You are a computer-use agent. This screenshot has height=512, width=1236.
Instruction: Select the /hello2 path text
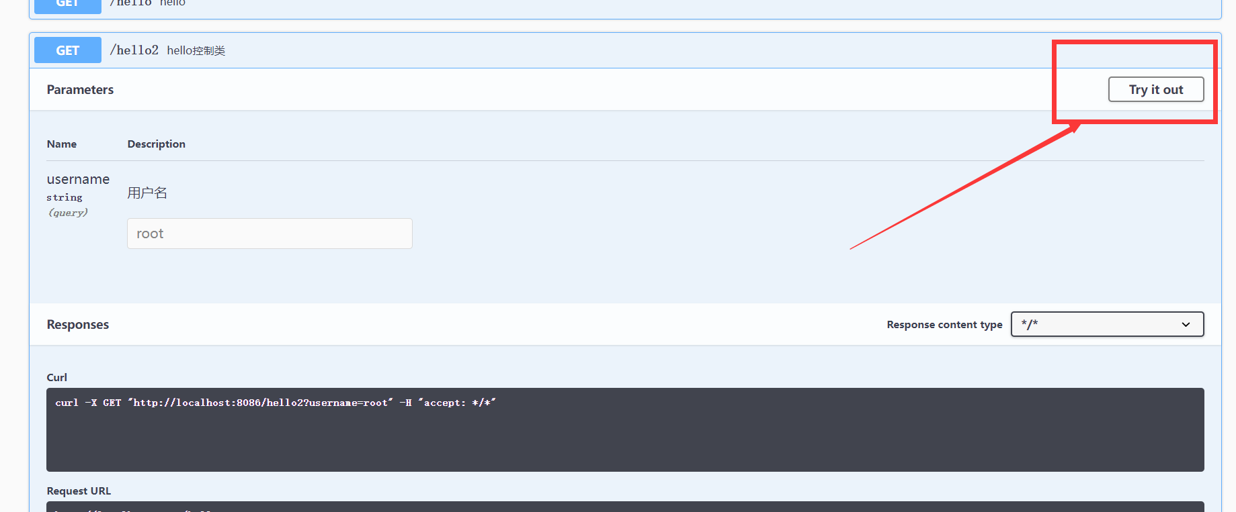(x=134, y=50)
